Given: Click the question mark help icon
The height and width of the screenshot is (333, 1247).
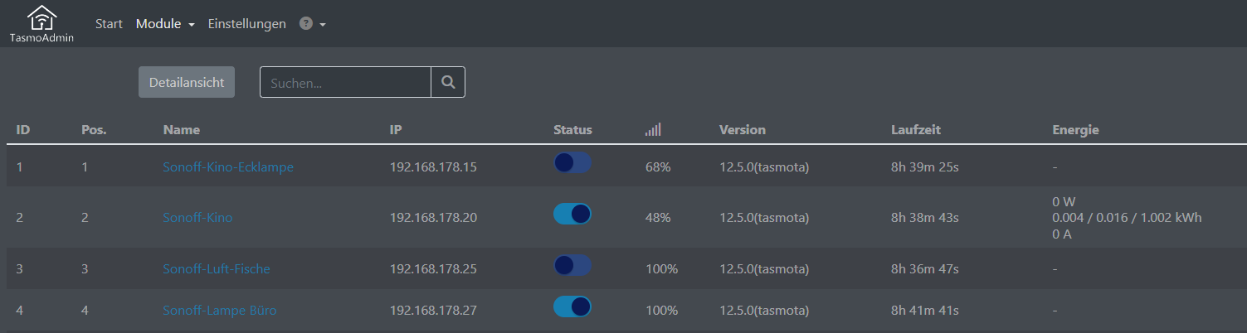Looking at the screenshot, I should (306, 24).
